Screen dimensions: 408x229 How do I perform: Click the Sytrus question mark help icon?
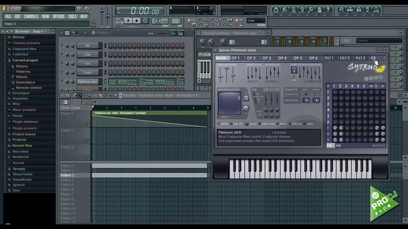coord(371,78)
